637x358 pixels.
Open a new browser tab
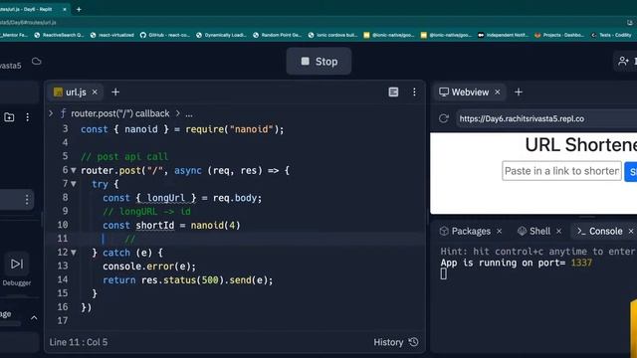79,9
